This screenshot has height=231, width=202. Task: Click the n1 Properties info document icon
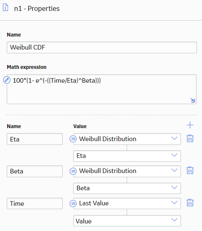pos(5,8)
